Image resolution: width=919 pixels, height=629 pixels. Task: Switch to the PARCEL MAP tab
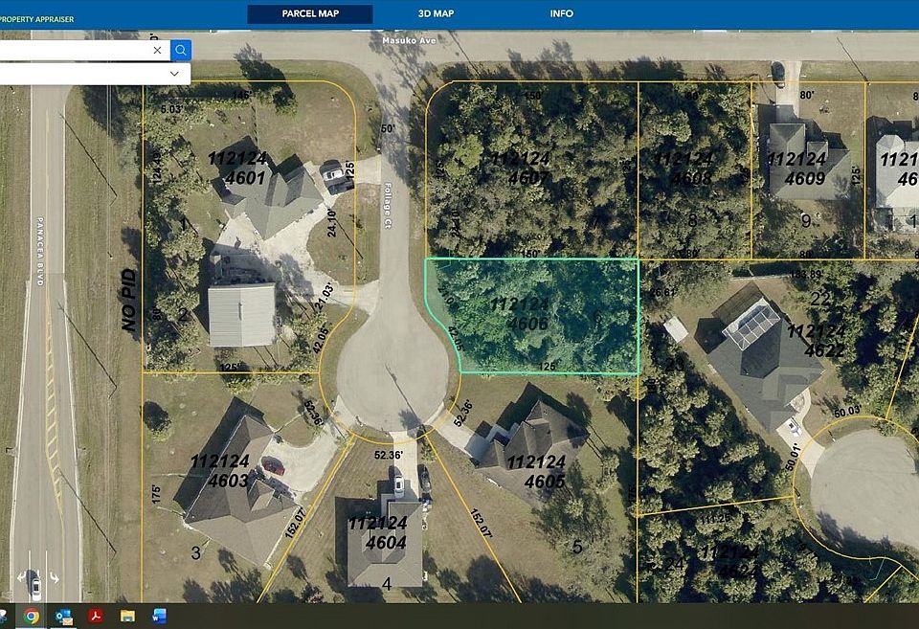point(310,13)
